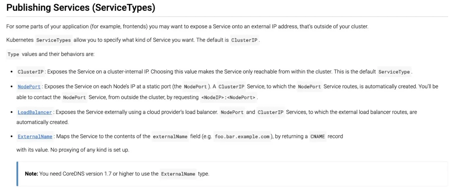Click the externalName field code term
The height and width of the screenshot is (193, 470).
click(x=170, y=136)
